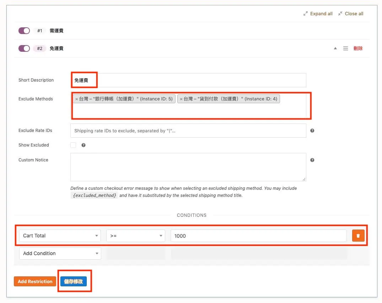Check the Show Excluded checkbox
This screenshot has width=382, height=303.
pyautogui.click(x=73, y=145)
